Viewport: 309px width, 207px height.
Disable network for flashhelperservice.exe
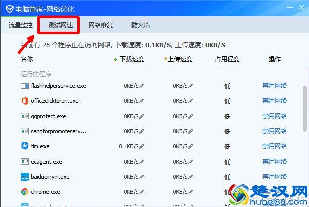point(275,86)
